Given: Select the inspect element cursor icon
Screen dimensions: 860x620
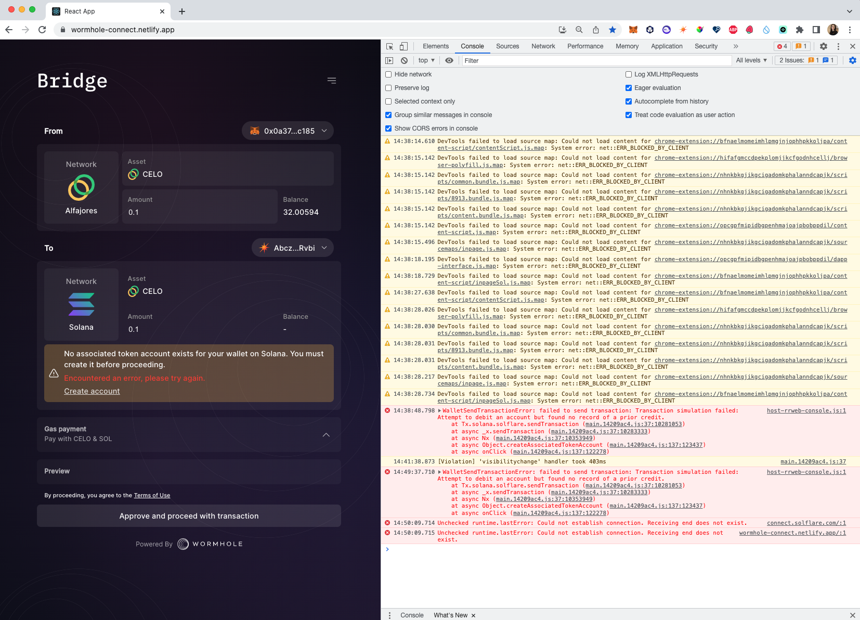Looking at the screenshot, I should coord(389,46).
